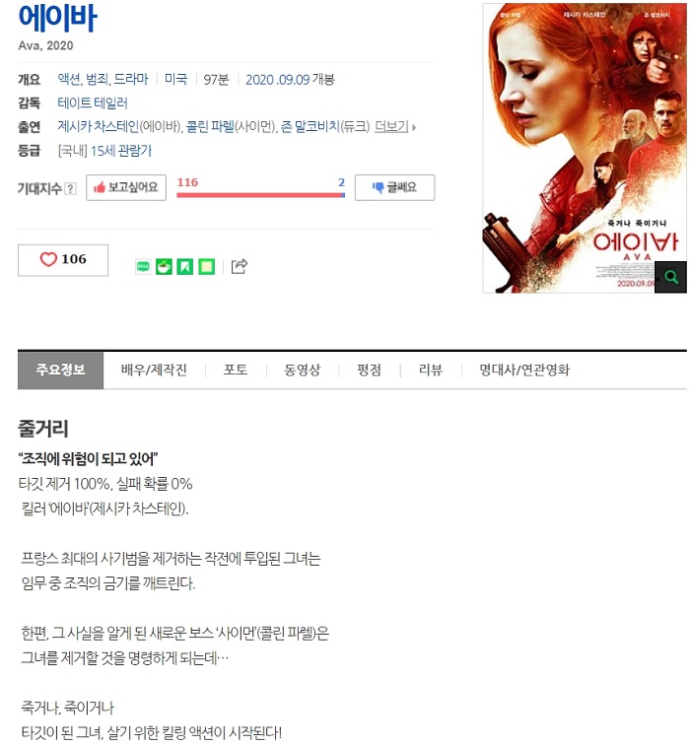Vote 글쎄요 thumbs-down button

[394, 187]
